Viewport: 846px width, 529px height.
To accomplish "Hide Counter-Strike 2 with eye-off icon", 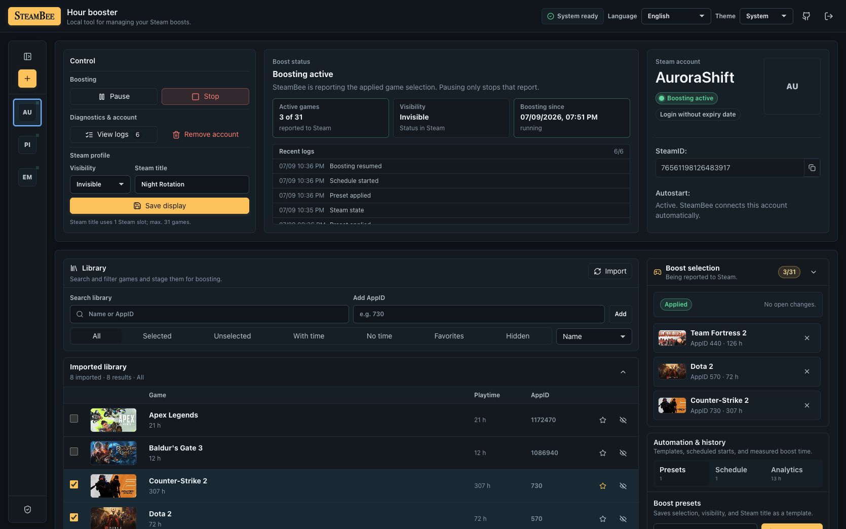I will pyautogui.click(x=623, y=486).
